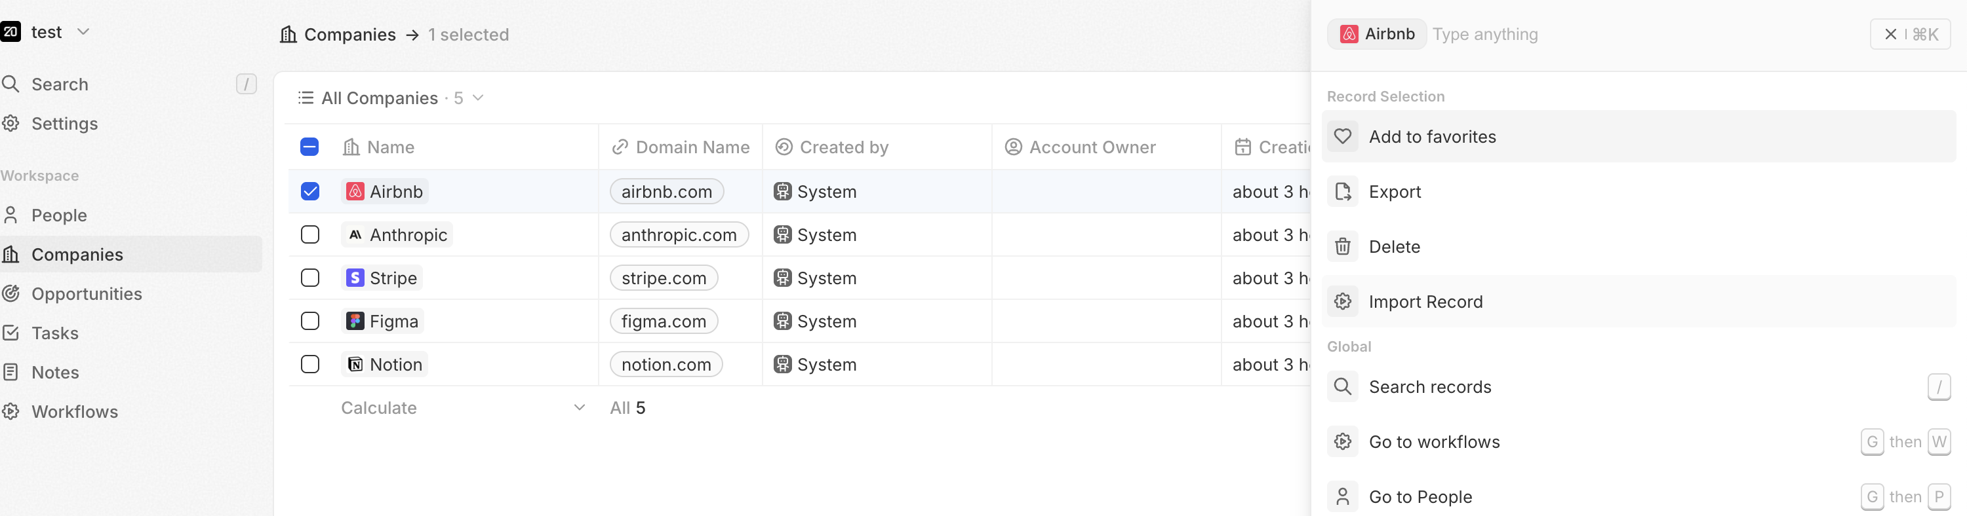Viewport: 1967px width, 516px height.
Task: Click the slash shortcut badge beside Search
Action: pos(246,84)
